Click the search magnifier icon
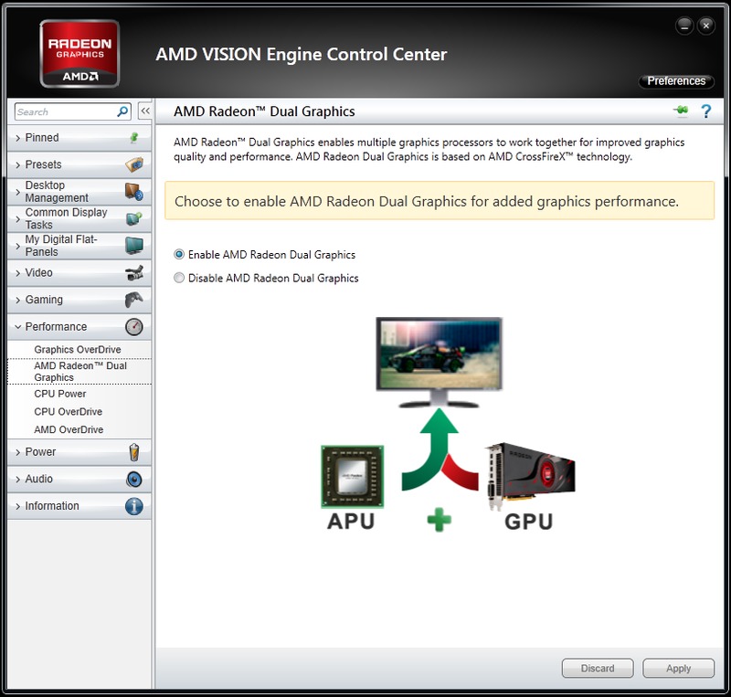The width and height of the screenshot is (731, 697). (122, 111)
